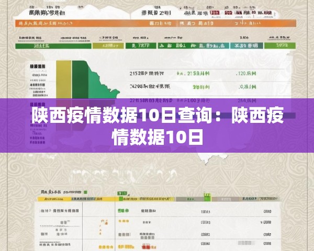314x251 pixels.
Task: Click the title "陕西疫情数据10日查询：陕西疫情数据10日"
Action: 158,125
